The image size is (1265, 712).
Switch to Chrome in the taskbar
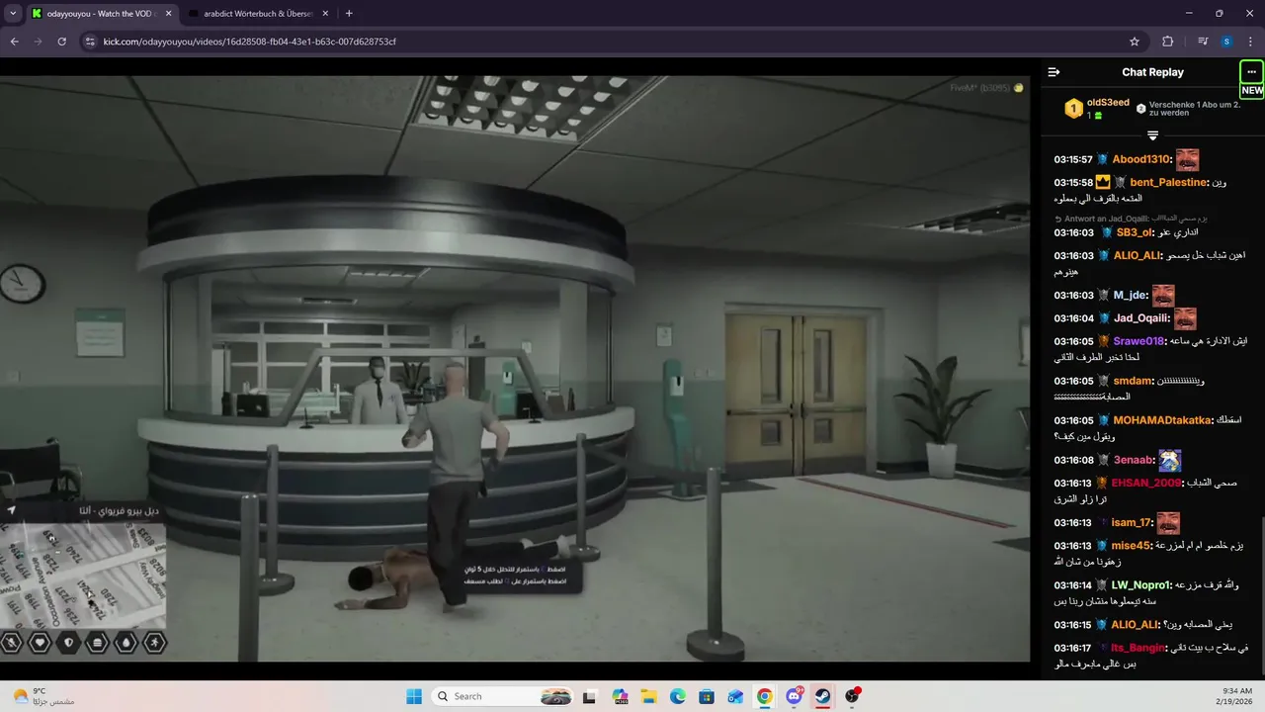(x=765, y=696)
